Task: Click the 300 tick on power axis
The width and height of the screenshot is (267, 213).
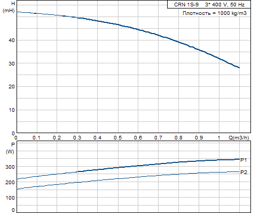Action: [x=10, y=167]
